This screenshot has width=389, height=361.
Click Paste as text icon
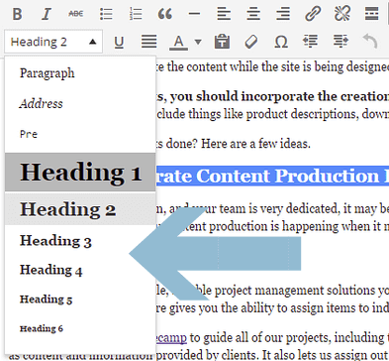[222, 42]
